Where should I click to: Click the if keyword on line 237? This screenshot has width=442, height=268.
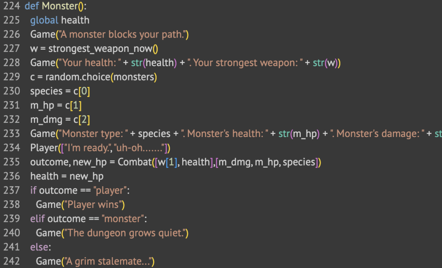pyautogui.click(x=33, y=191)
